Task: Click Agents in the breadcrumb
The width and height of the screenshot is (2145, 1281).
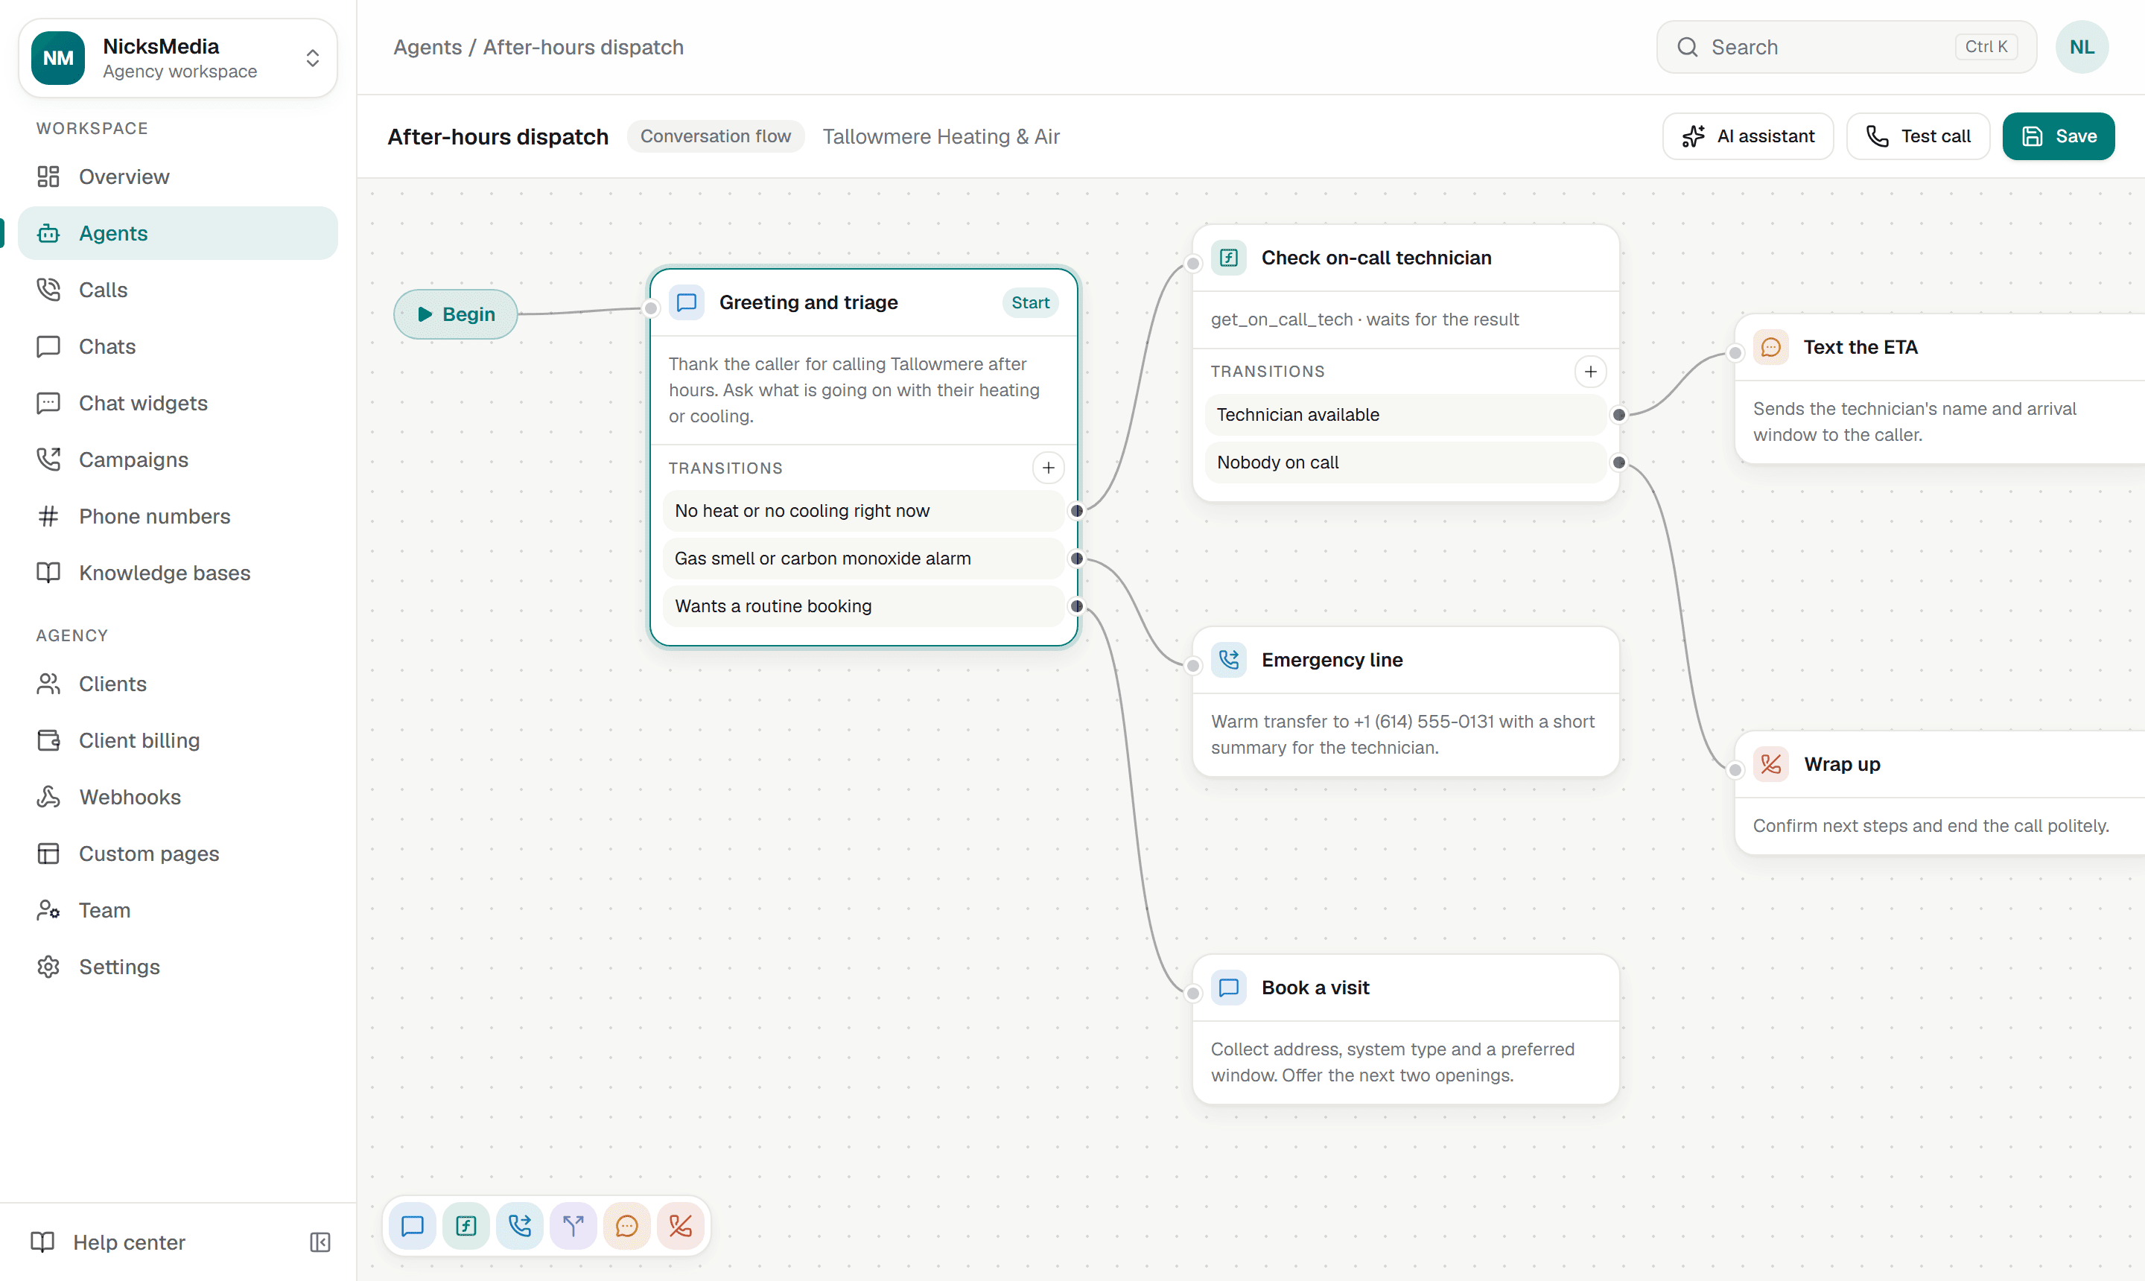Action: click(428, 47)
